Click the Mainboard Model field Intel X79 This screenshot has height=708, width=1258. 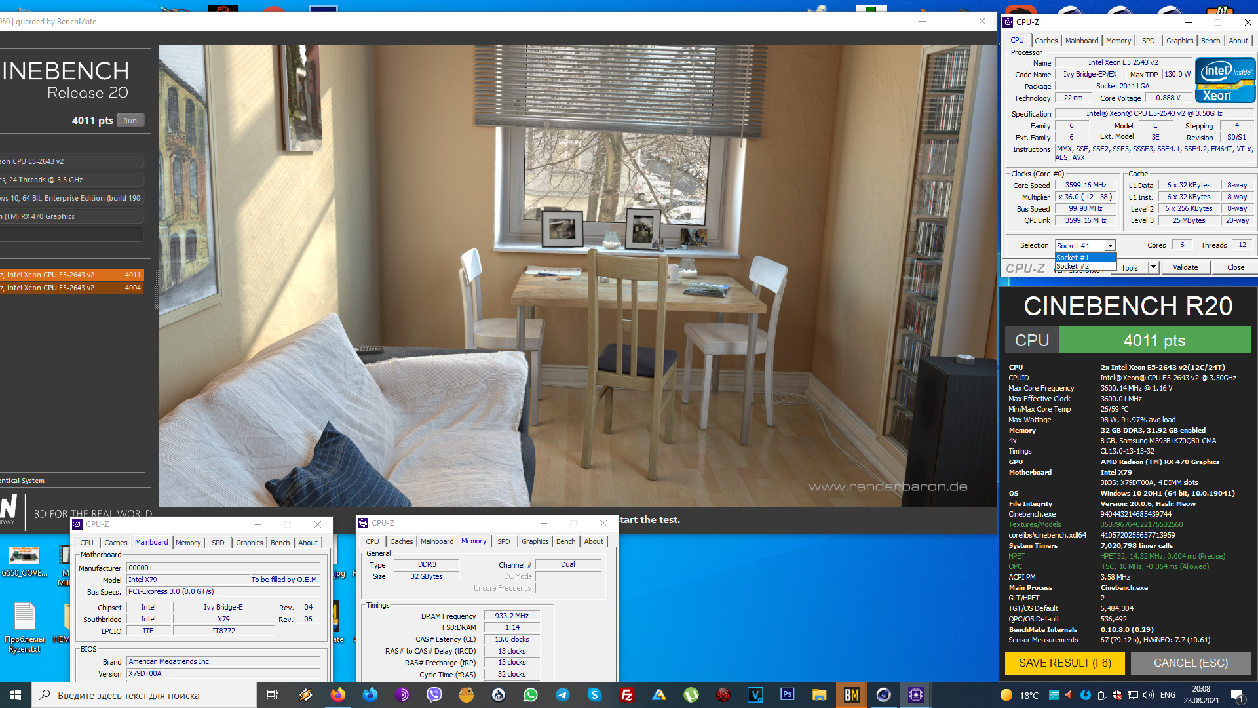coord(189,580)
